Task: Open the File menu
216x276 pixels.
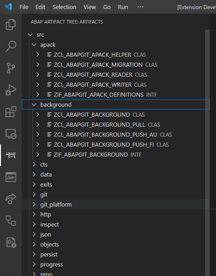Action: pyautogui.click(x=24, y=7)
